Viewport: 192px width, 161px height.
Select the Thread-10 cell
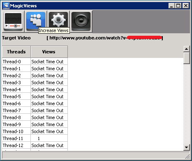[x=16, y=131]
